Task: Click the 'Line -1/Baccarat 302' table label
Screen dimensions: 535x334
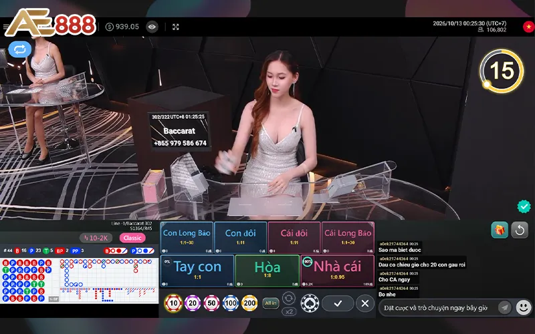Action: coord(132,224)
